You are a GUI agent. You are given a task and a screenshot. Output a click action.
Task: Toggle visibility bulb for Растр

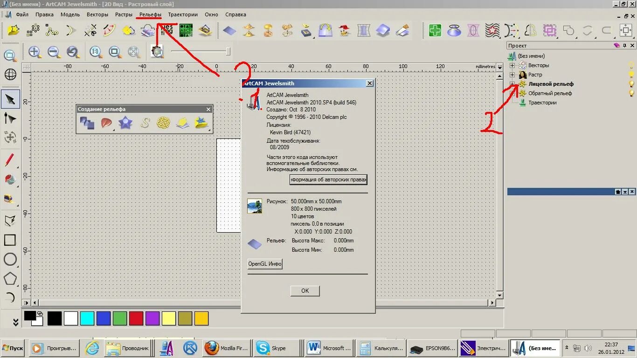[x=631, y=75]
